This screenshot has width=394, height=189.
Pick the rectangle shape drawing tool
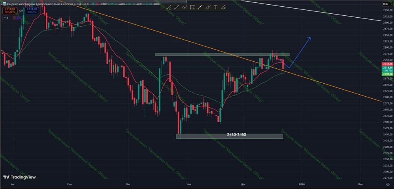[192, 7]
